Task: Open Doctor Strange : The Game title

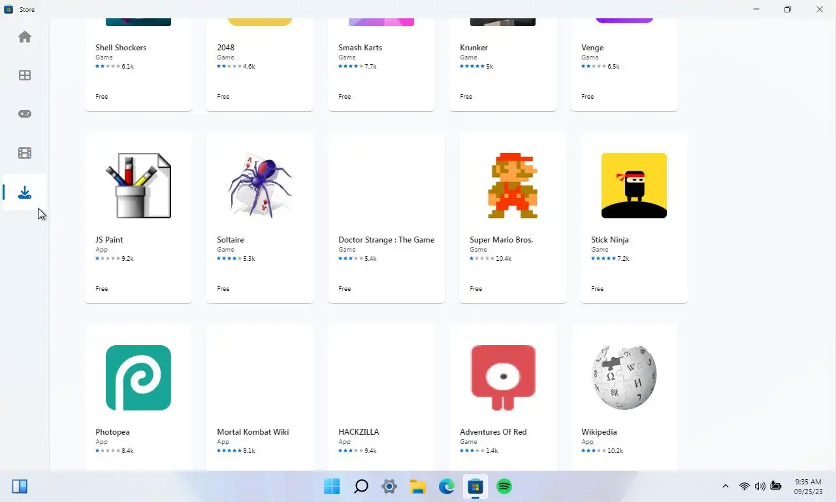Action: coord(386,240)
